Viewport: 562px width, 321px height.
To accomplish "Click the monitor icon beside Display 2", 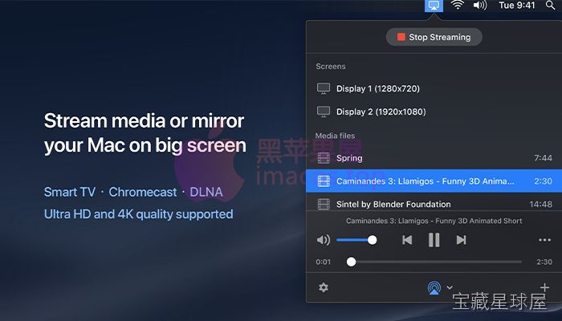I will 324,112.
